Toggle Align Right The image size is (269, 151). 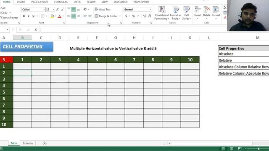click(x=79, y=16)
